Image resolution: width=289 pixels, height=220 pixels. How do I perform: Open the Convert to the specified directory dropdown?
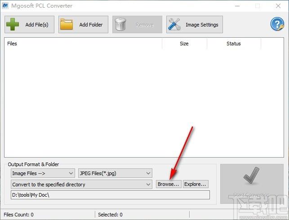click(81, 185)
